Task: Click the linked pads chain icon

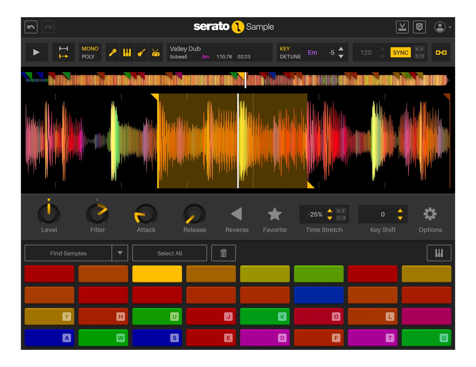Action: 441,52
